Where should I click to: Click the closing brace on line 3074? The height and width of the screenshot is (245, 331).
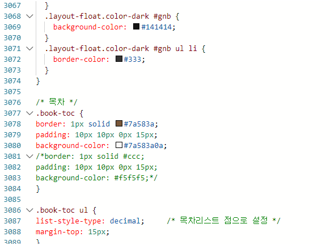click(x=38, y=81)
